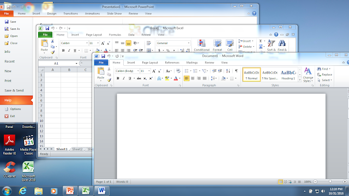
Task: Switch to Word Insert tab
Action: pos(131,63)
